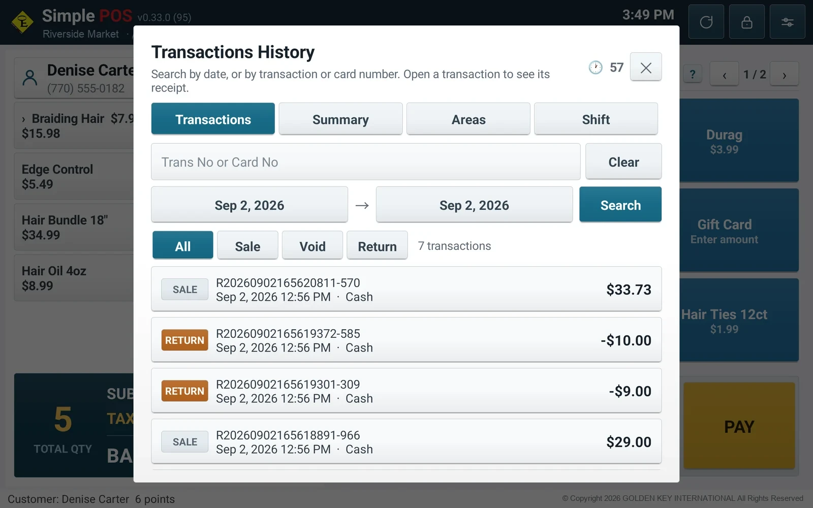Filter transactions by Void
Screen dimensions: 813x508
click(x=312, y=246)
